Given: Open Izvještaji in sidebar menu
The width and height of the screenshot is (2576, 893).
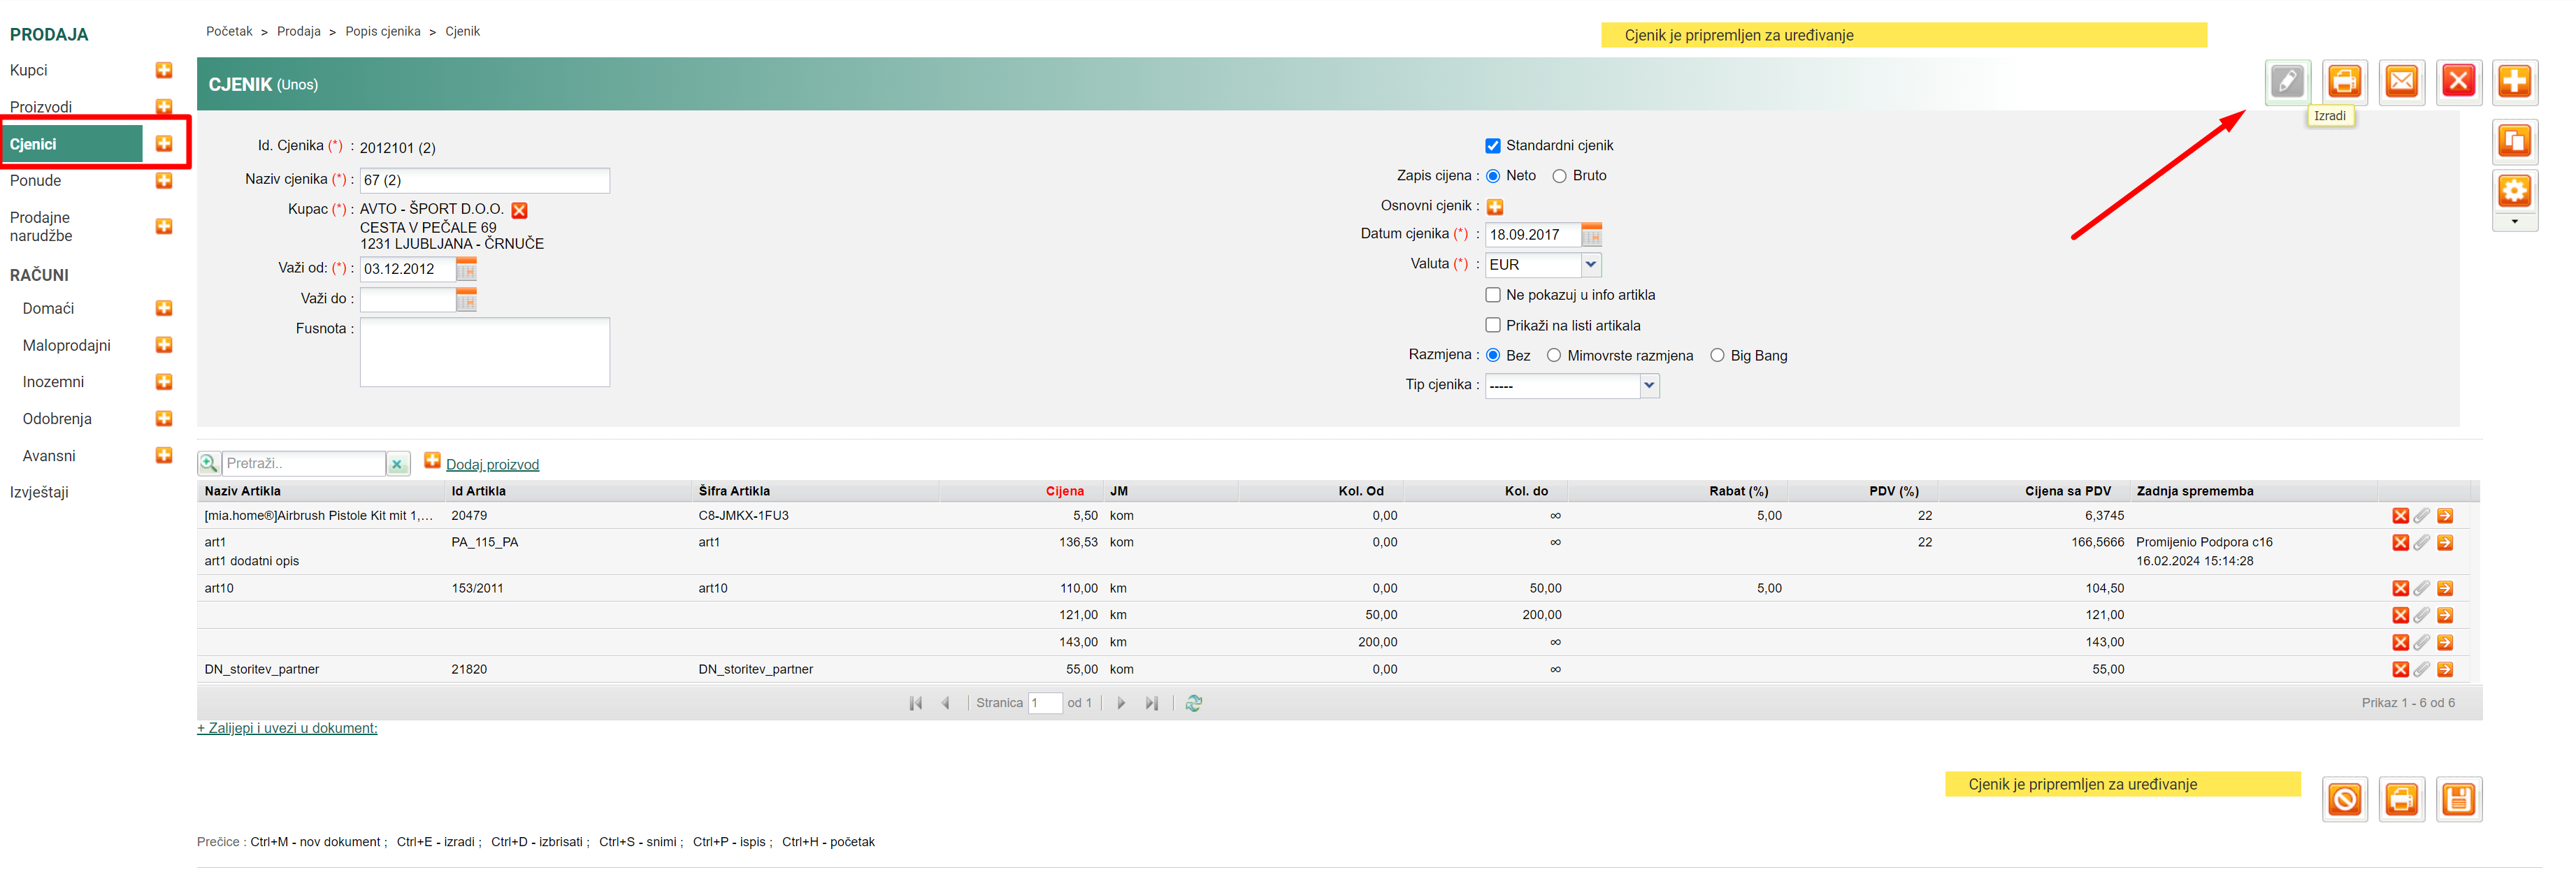Looking at the screenshot, I should tap(39, 492).
